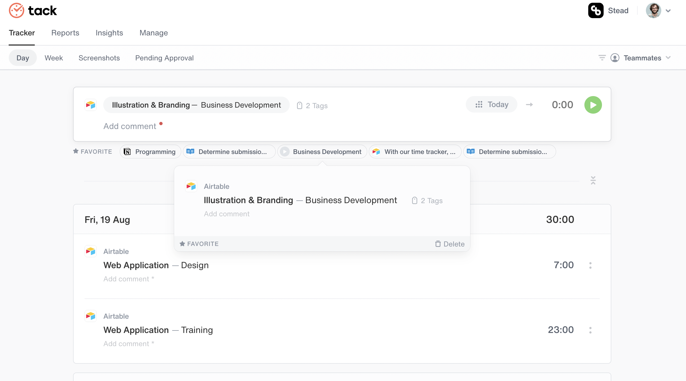686x381 pixels.
Task: Open more options for Design entry
Action: (590, 265)
